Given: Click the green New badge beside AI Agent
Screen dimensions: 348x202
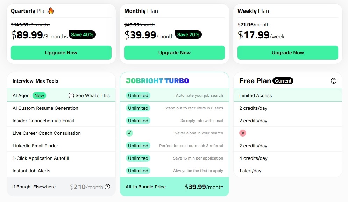Looking at the screenshot, I should [x=39, y=95].
